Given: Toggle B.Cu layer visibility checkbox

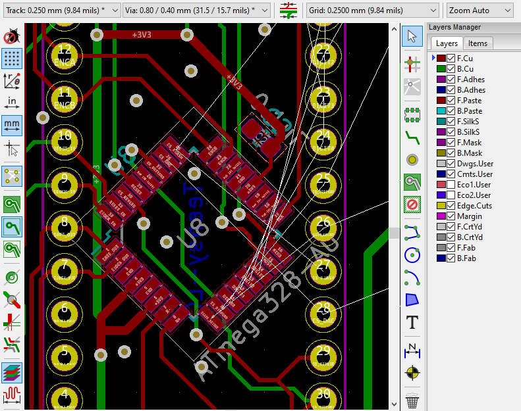Looking at the screenshot, I should coord(451,69).
